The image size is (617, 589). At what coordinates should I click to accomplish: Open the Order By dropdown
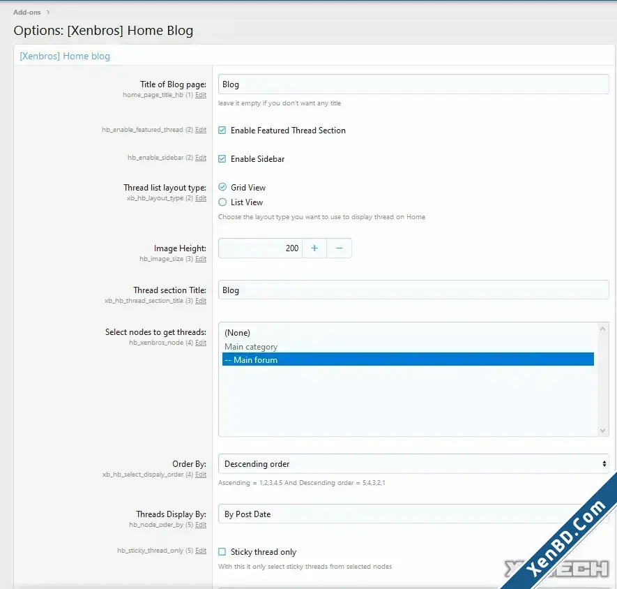point(413,464)
